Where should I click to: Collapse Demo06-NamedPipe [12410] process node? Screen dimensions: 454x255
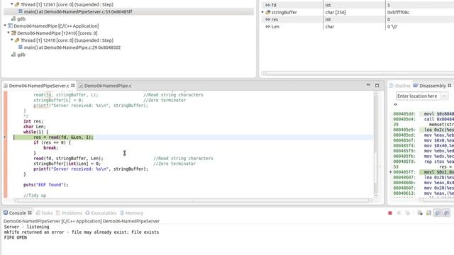[9, 33]
